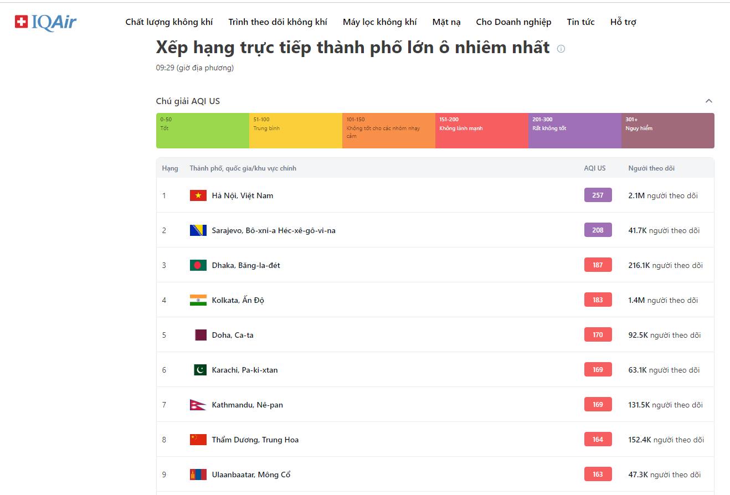Open Trình theo dõi không khí menu
Screen dimensions: 730x495
pyautogui.click(x=277, y=22)
